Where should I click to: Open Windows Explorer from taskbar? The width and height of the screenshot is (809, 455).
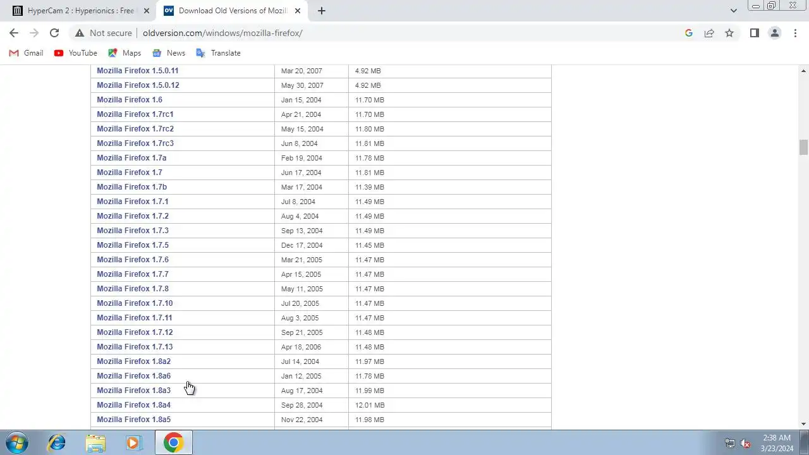[x=96, y=442]
